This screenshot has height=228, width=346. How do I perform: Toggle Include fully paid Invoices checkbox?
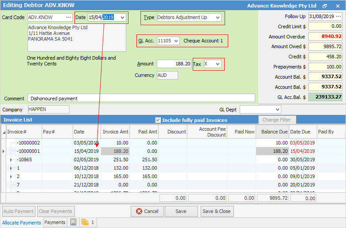point(158,120)
